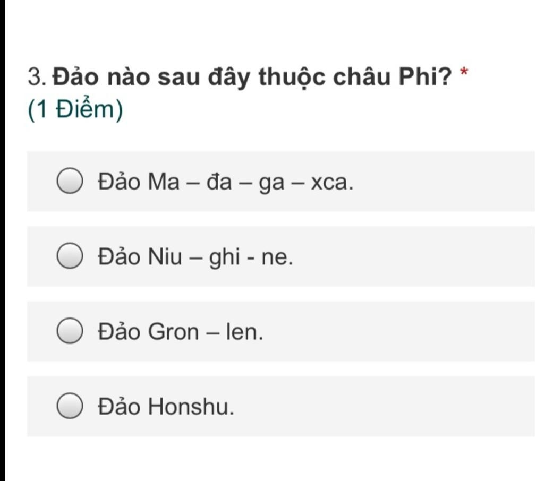Click the red required asterisk
544x481 pixels.
(x=464, y=73)
